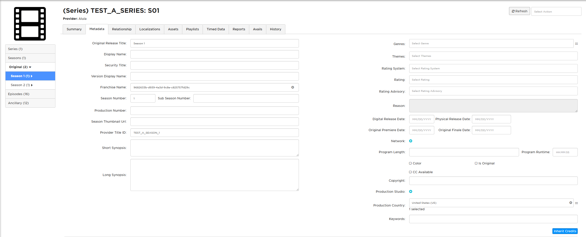Click the Keywords field

493,219
